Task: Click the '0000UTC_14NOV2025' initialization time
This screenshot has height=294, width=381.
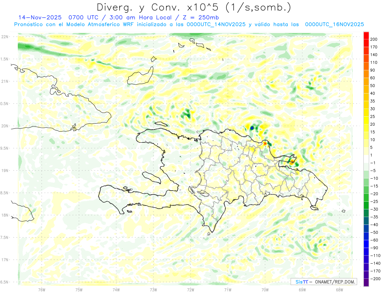Action: click(x=216, y=24)
